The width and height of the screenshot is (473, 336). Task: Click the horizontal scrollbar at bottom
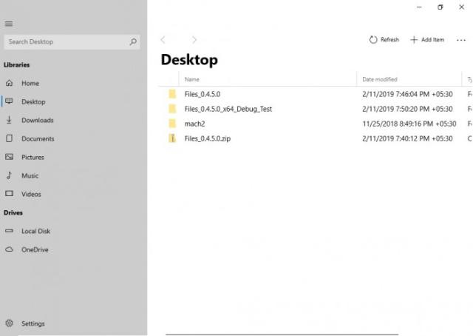pos(281,334)
